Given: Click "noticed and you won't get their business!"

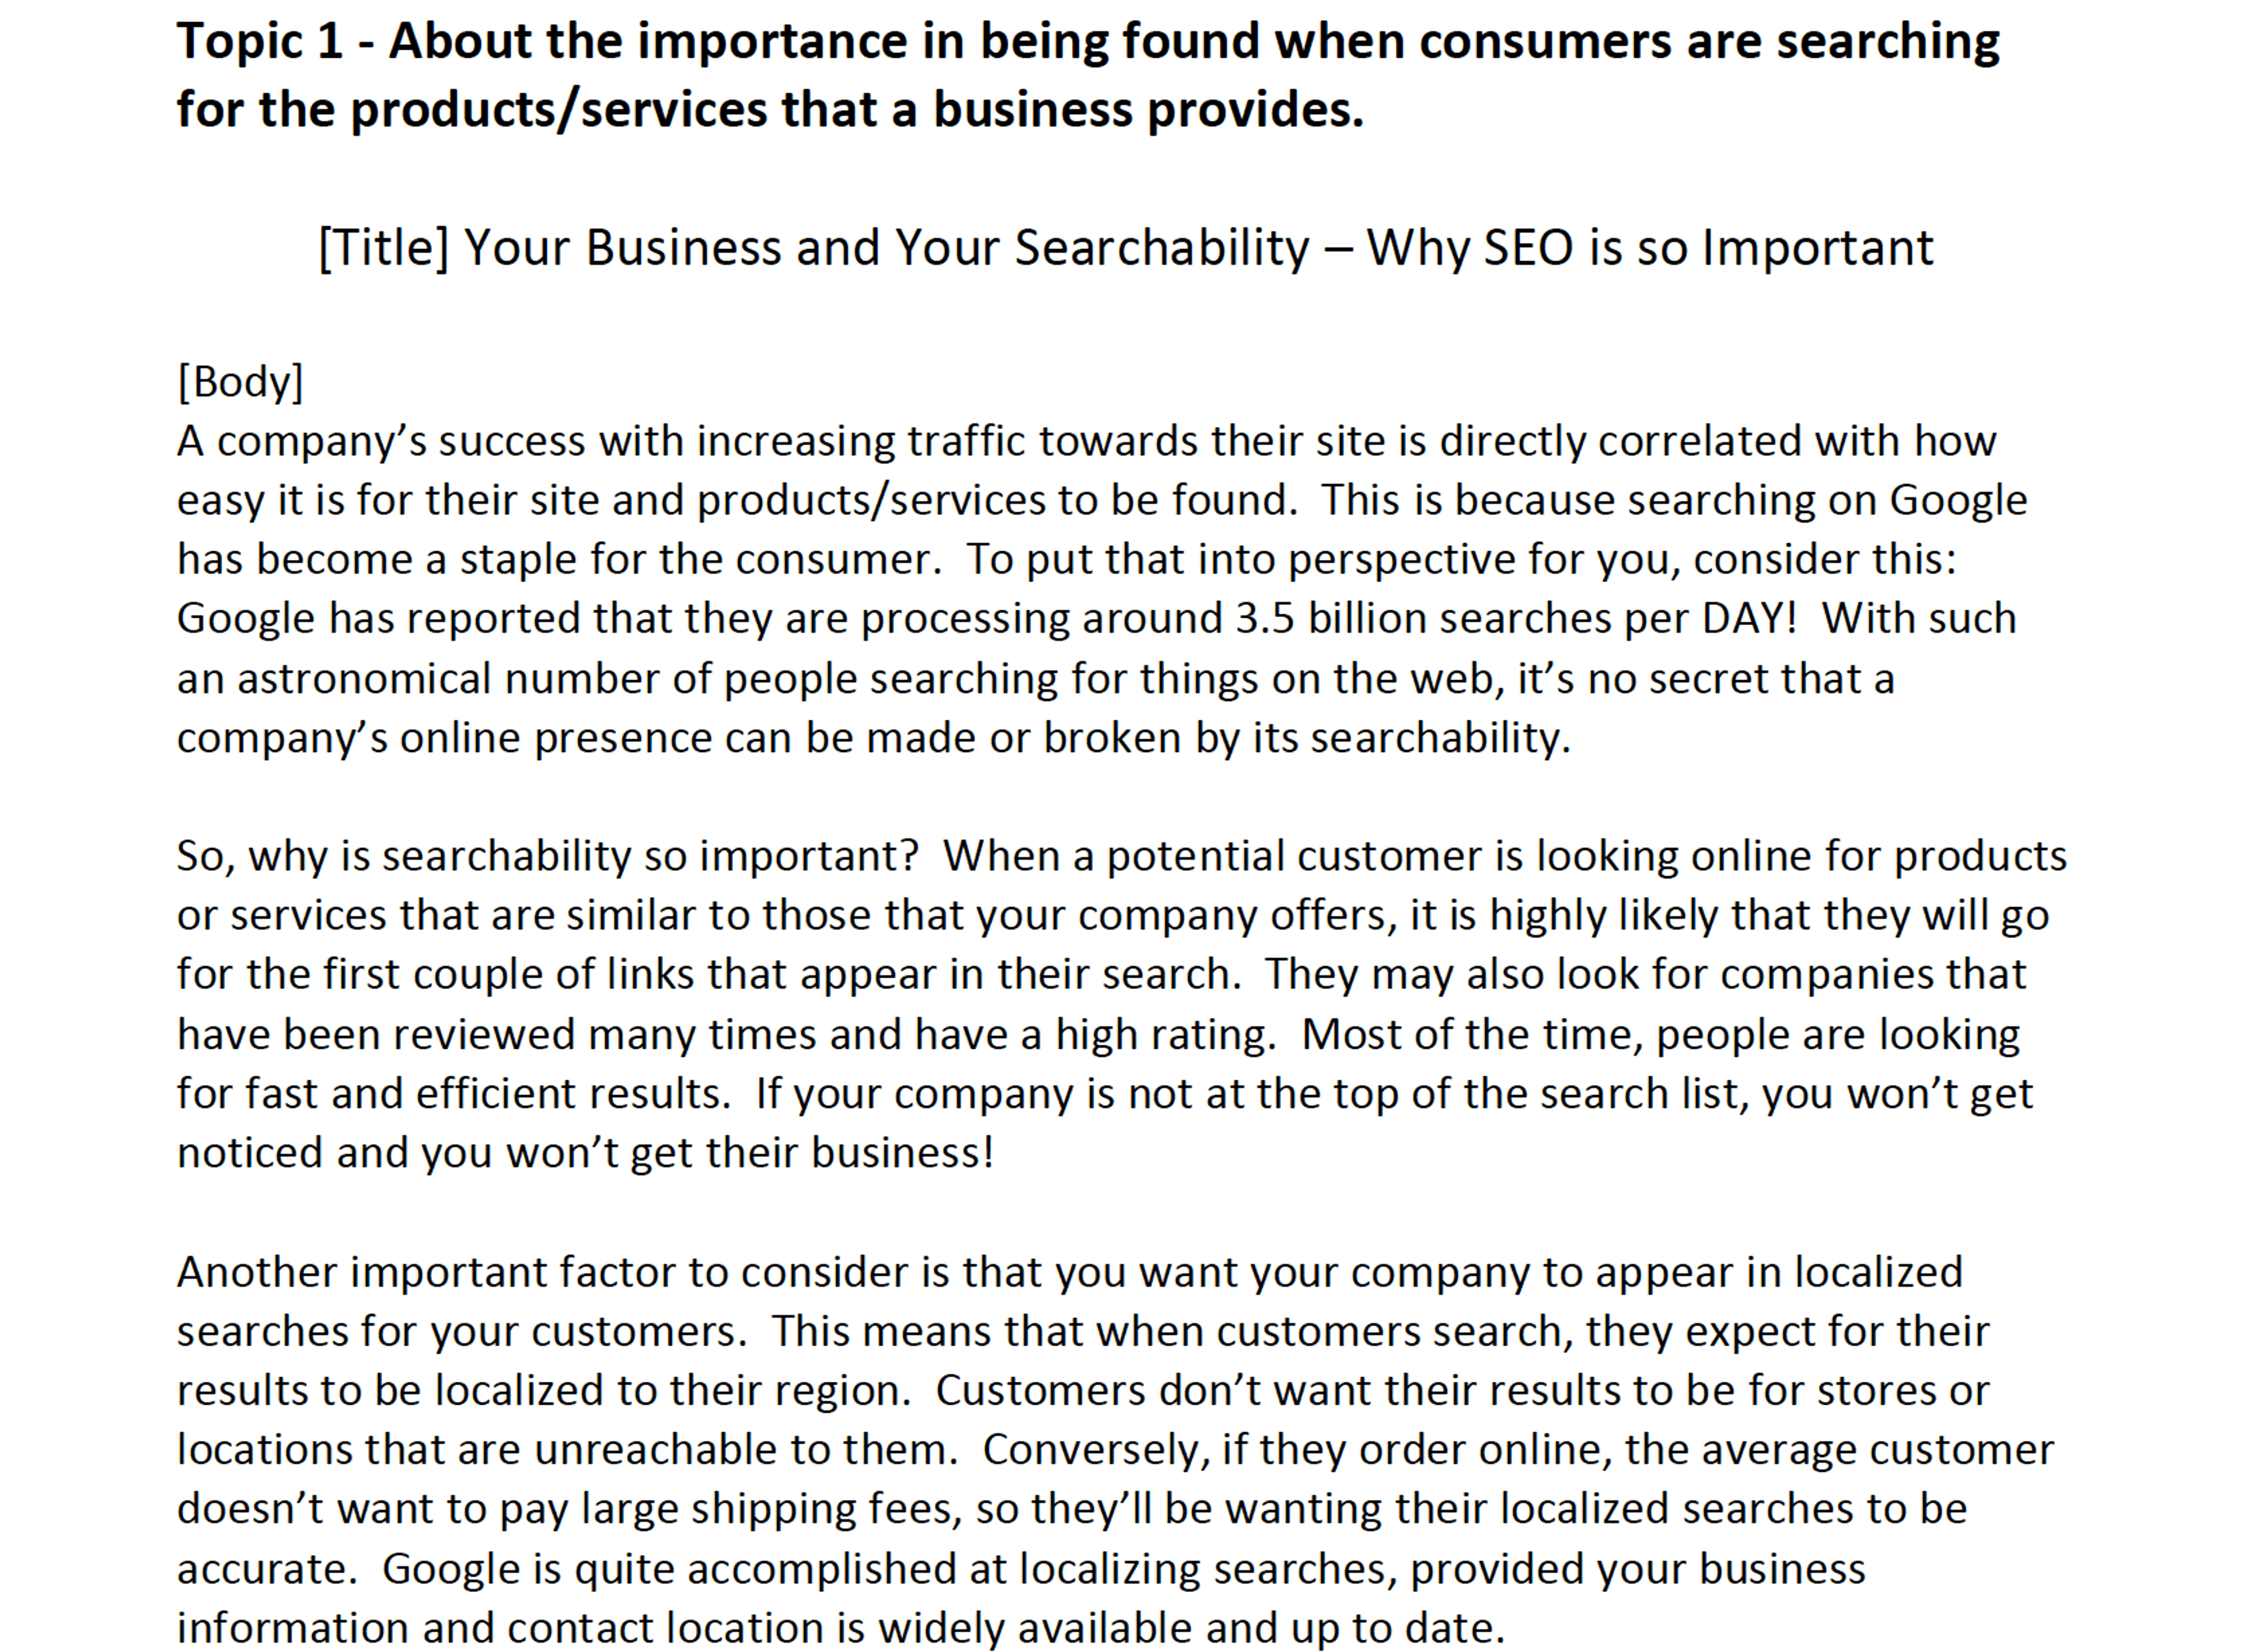Looking at the screenshot, I should 585,1153.
